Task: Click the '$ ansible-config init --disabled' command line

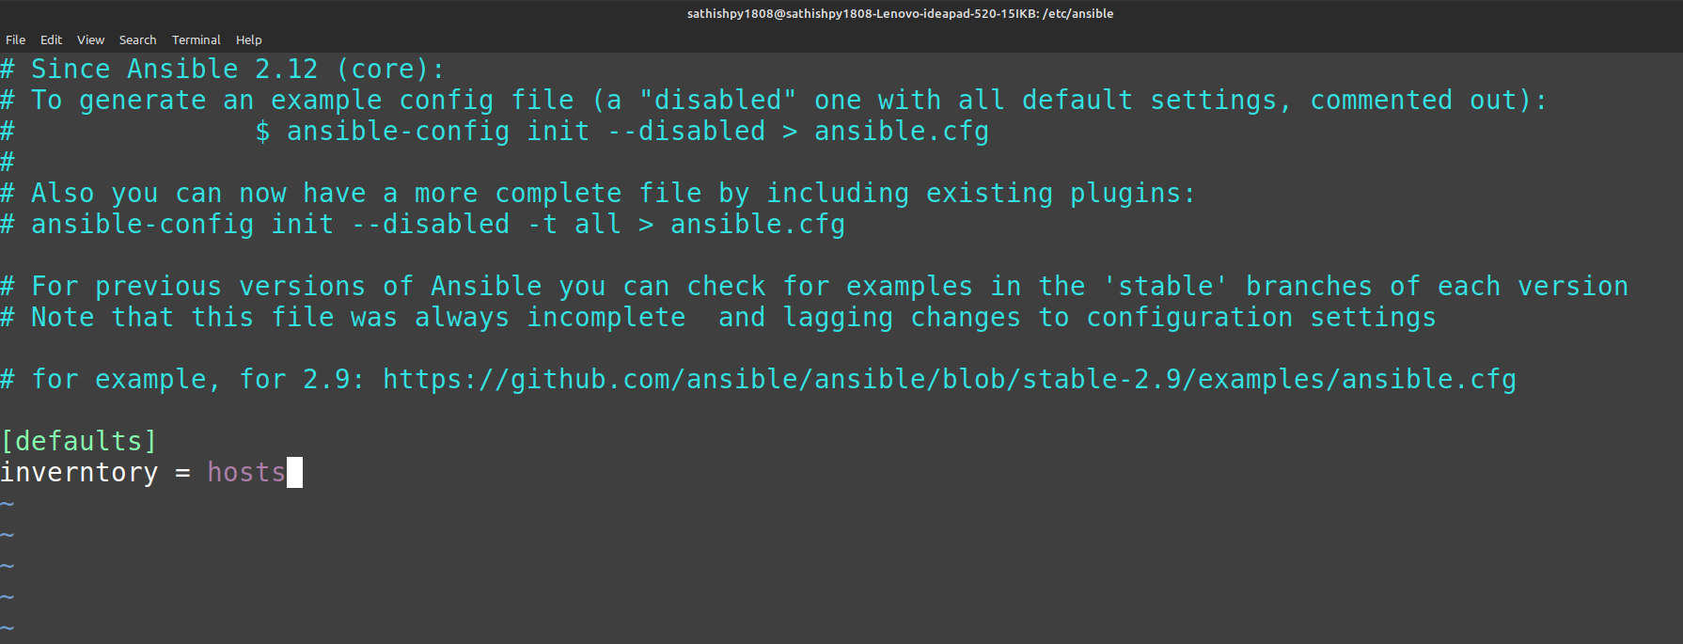Action: [621, 131]
